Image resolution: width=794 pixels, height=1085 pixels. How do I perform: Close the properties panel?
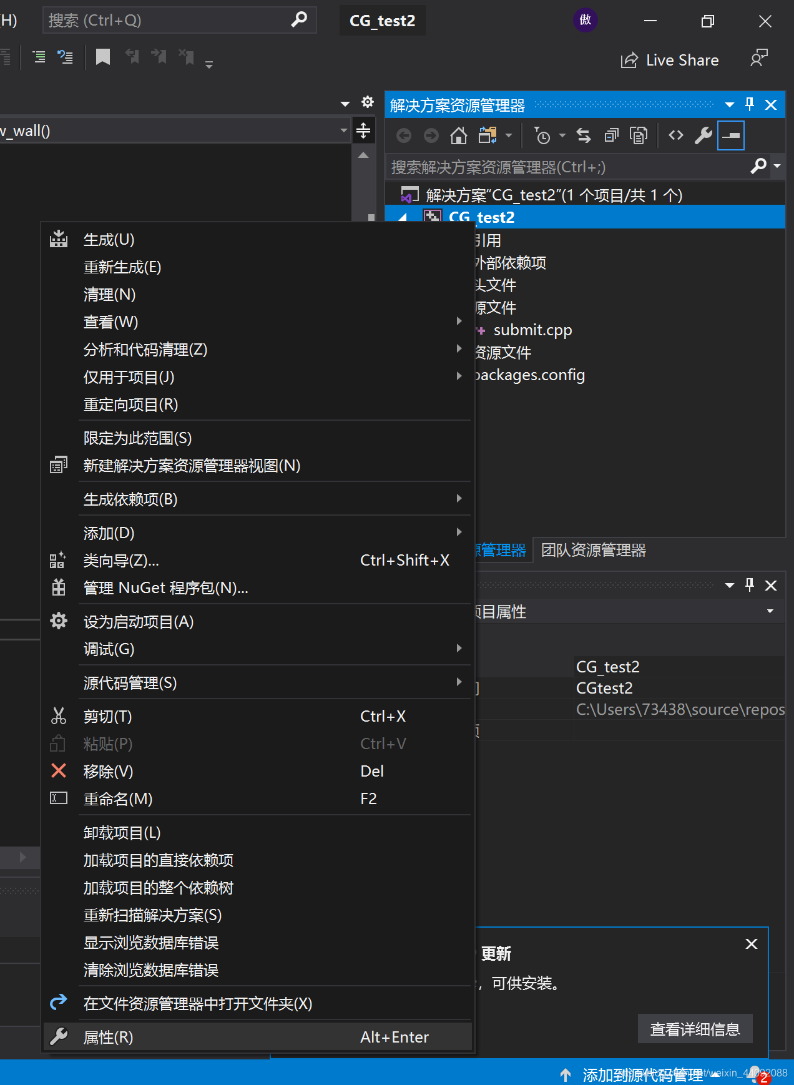coord(771,586)
